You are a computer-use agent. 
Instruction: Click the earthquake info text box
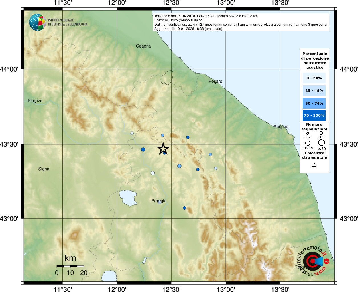(241, 22)
